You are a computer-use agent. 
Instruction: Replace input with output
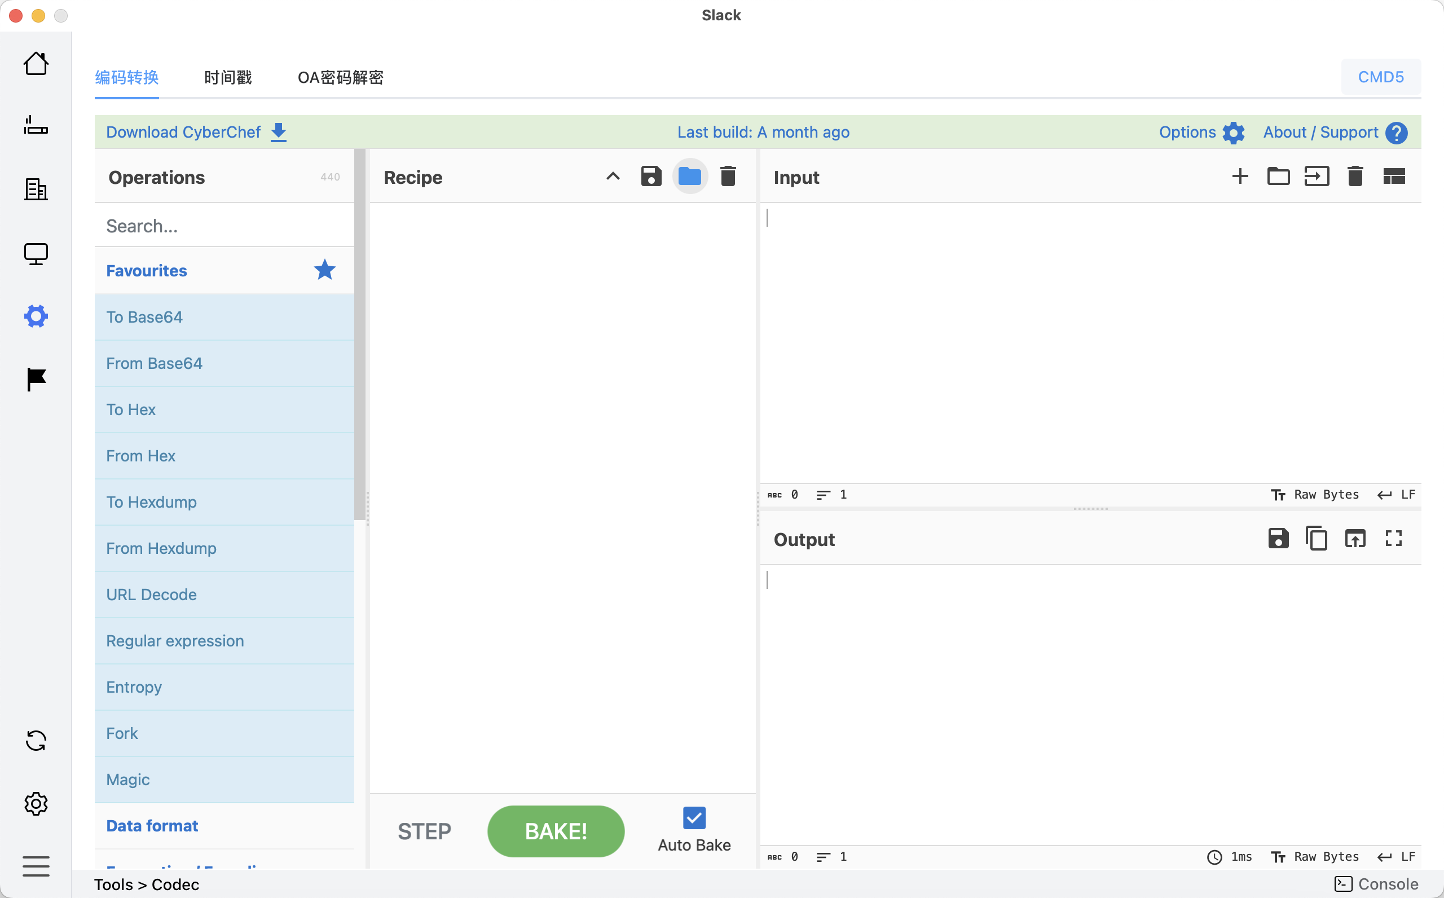(x=1355, y=539)
